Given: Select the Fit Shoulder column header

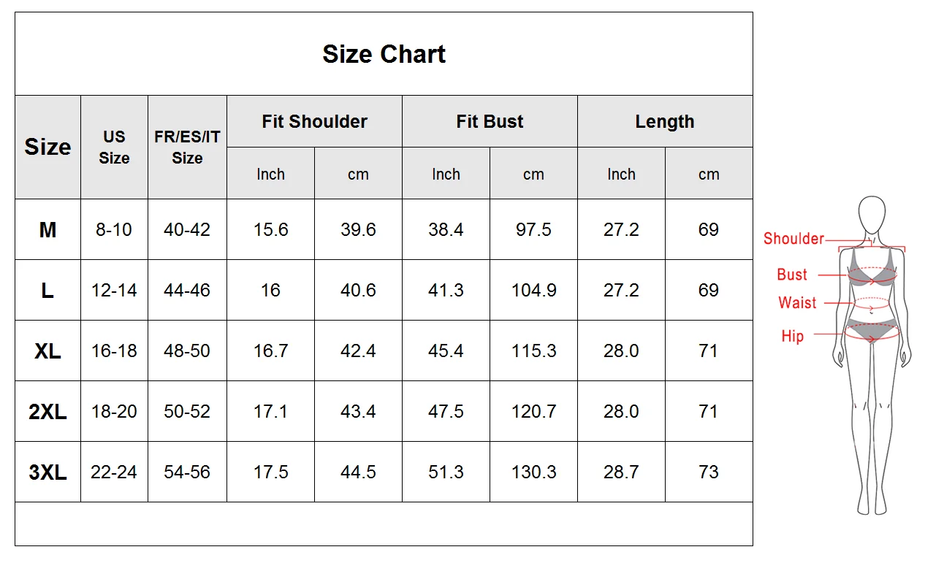Looking at the screenshot, I should 314,121.
